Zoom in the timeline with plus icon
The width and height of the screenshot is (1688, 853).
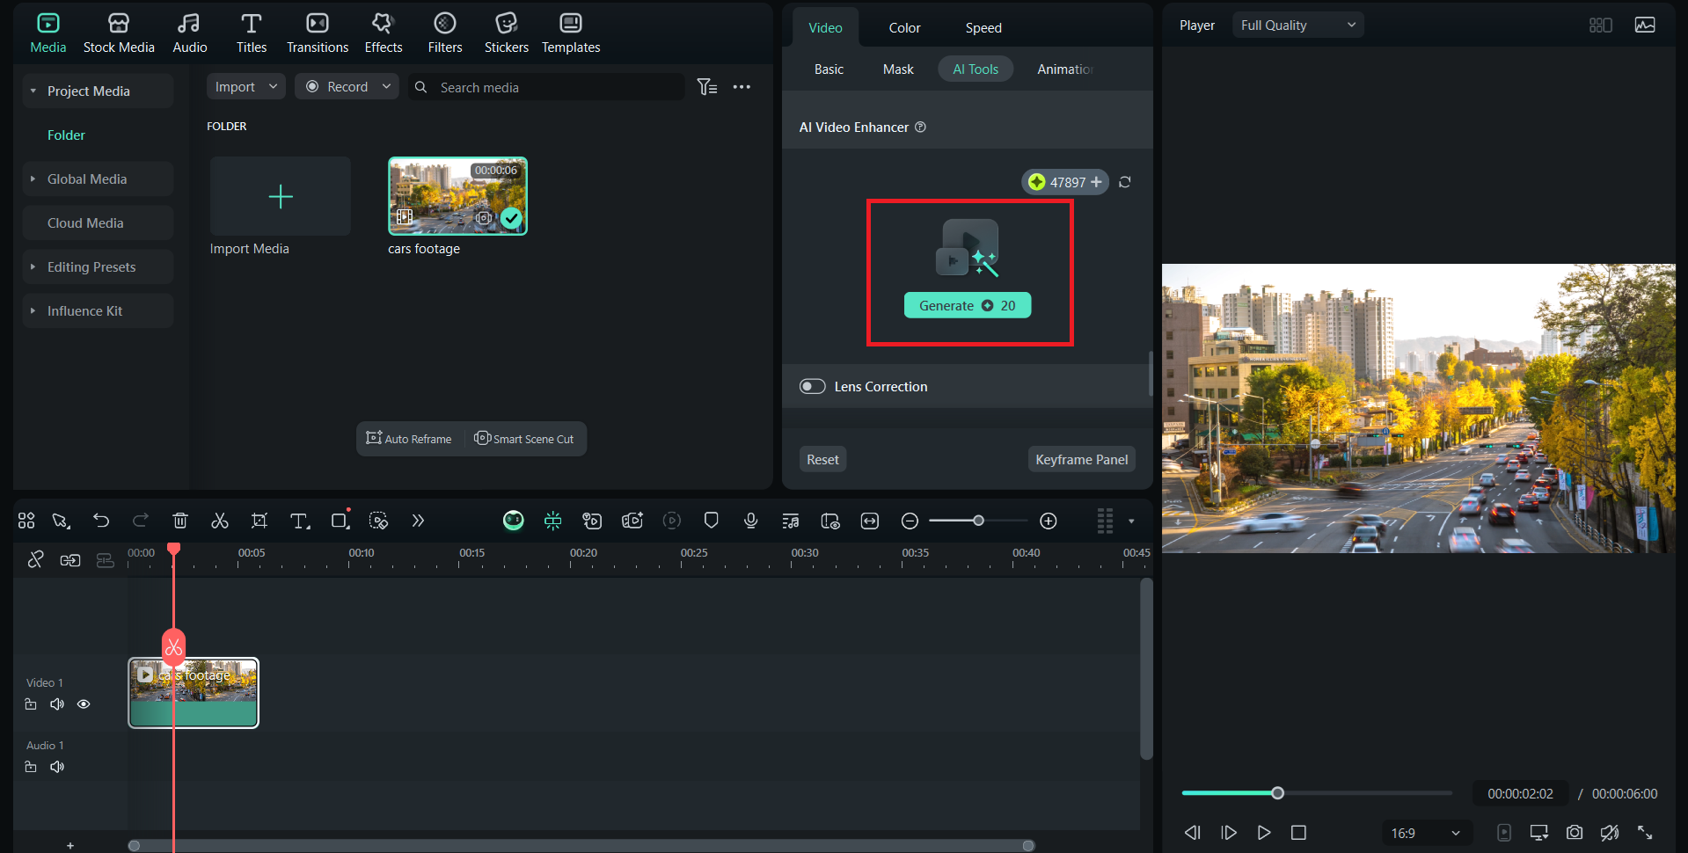tap(1049, 521)
